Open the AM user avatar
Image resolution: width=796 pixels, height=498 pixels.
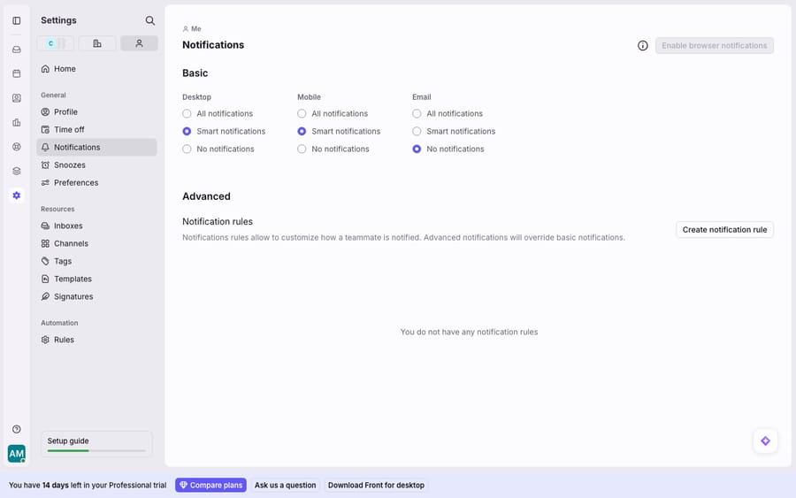point(16,454)
